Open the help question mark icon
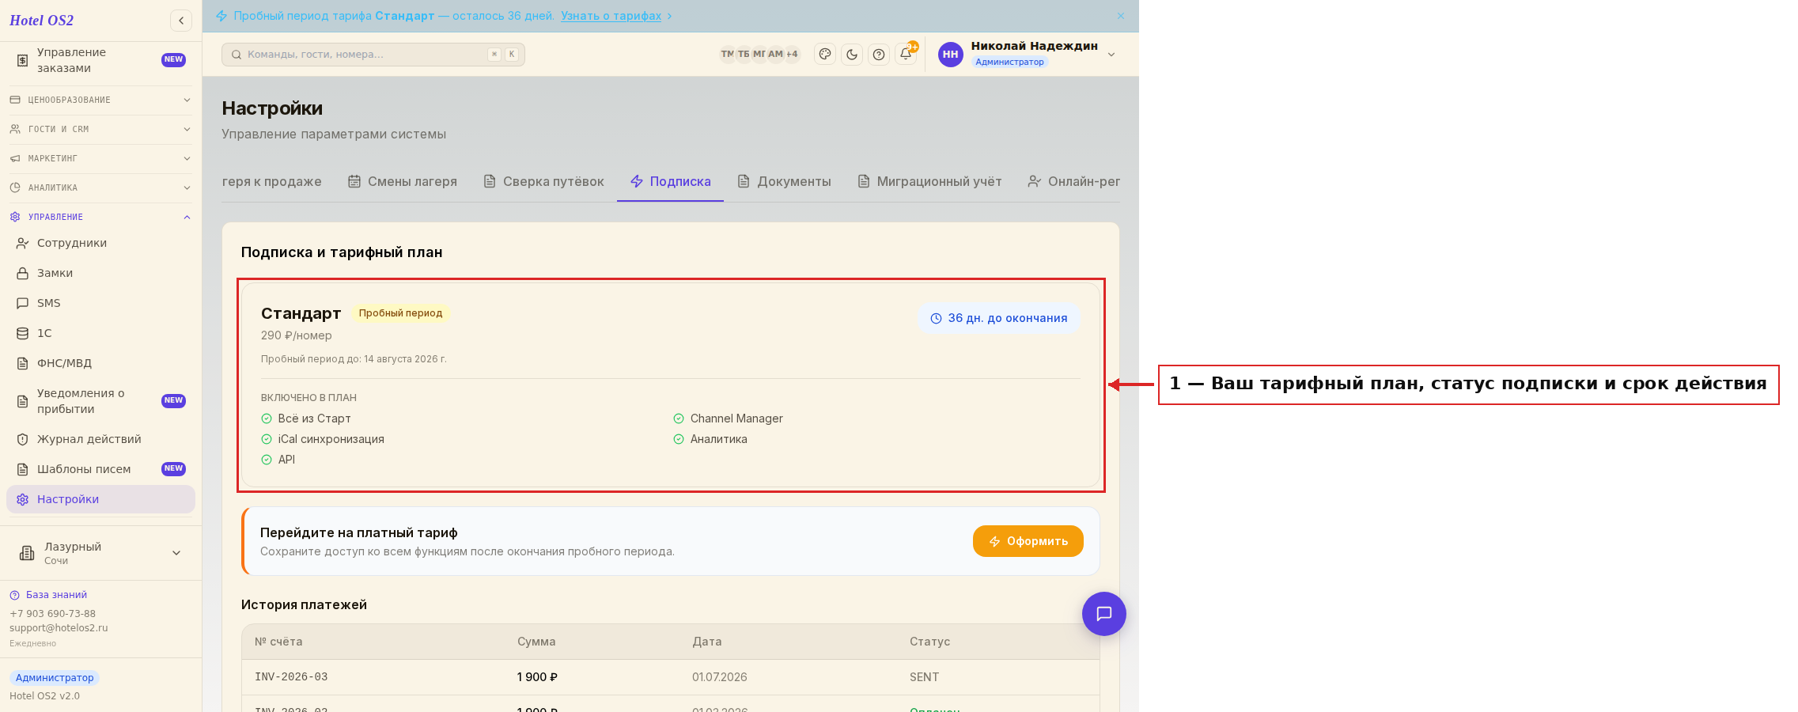This screenshot has height=712, width=1798. tap(879, 55)
